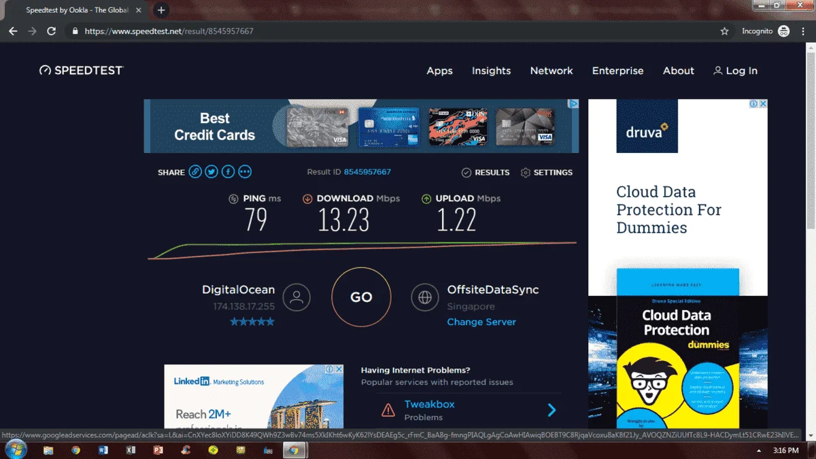Click the ping icon next to PING
This screenshot has height=459, width=816.
click(233, 199)
